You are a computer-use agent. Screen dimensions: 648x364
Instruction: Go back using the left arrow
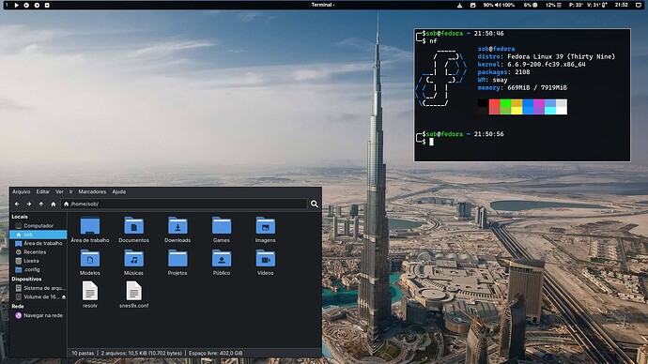17,204
